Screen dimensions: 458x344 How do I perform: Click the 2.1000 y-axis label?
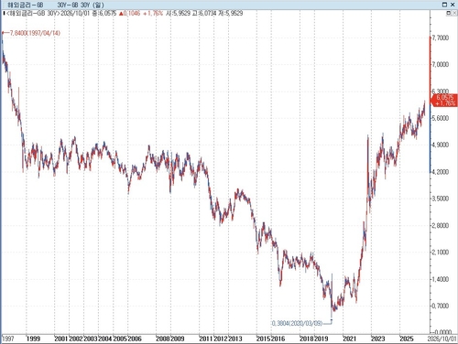(441, 253)
